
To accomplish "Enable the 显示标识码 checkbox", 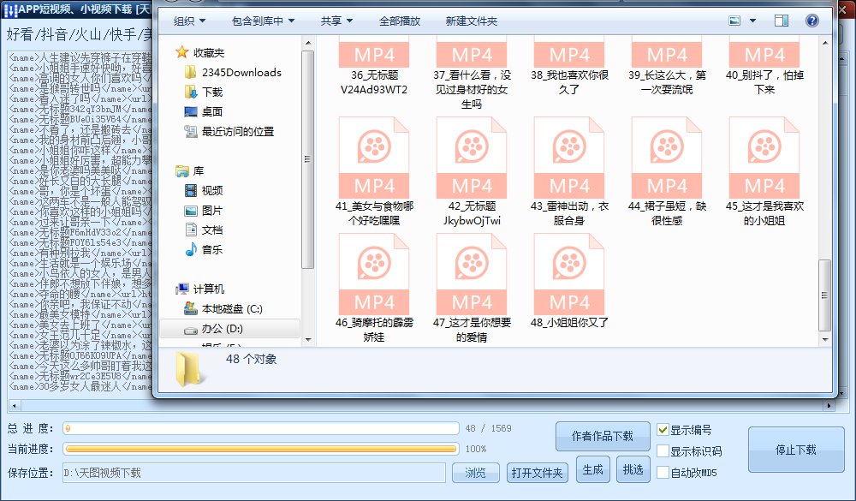I will click(x=663, y=451).
